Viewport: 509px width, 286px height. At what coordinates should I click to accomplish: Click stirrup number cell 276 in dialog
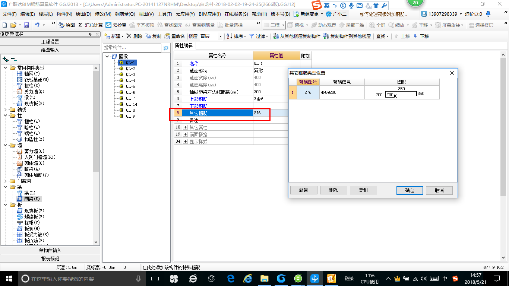click(308, 92)
